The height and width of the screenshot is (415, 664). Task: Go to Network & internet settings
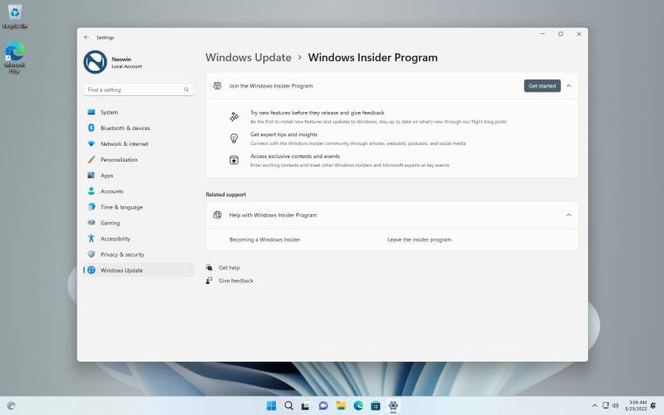(x=138, y=144)
